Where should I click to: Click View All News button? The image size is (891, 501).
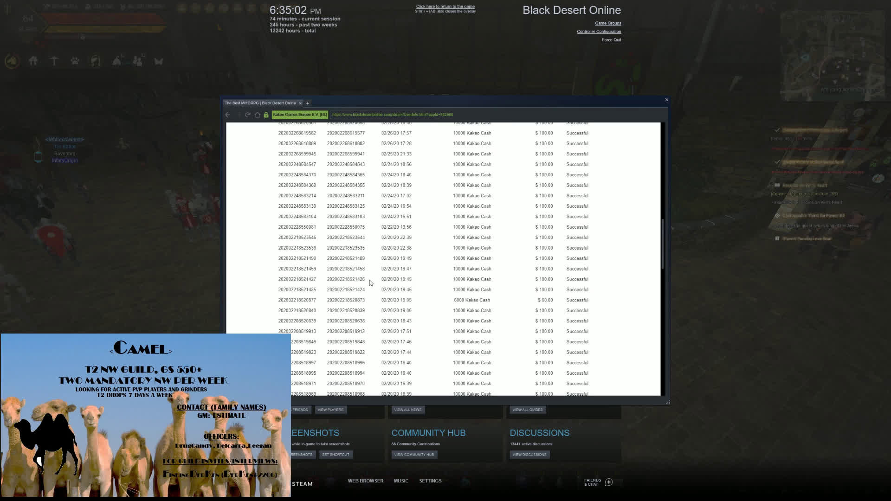[x=407, y=410]
